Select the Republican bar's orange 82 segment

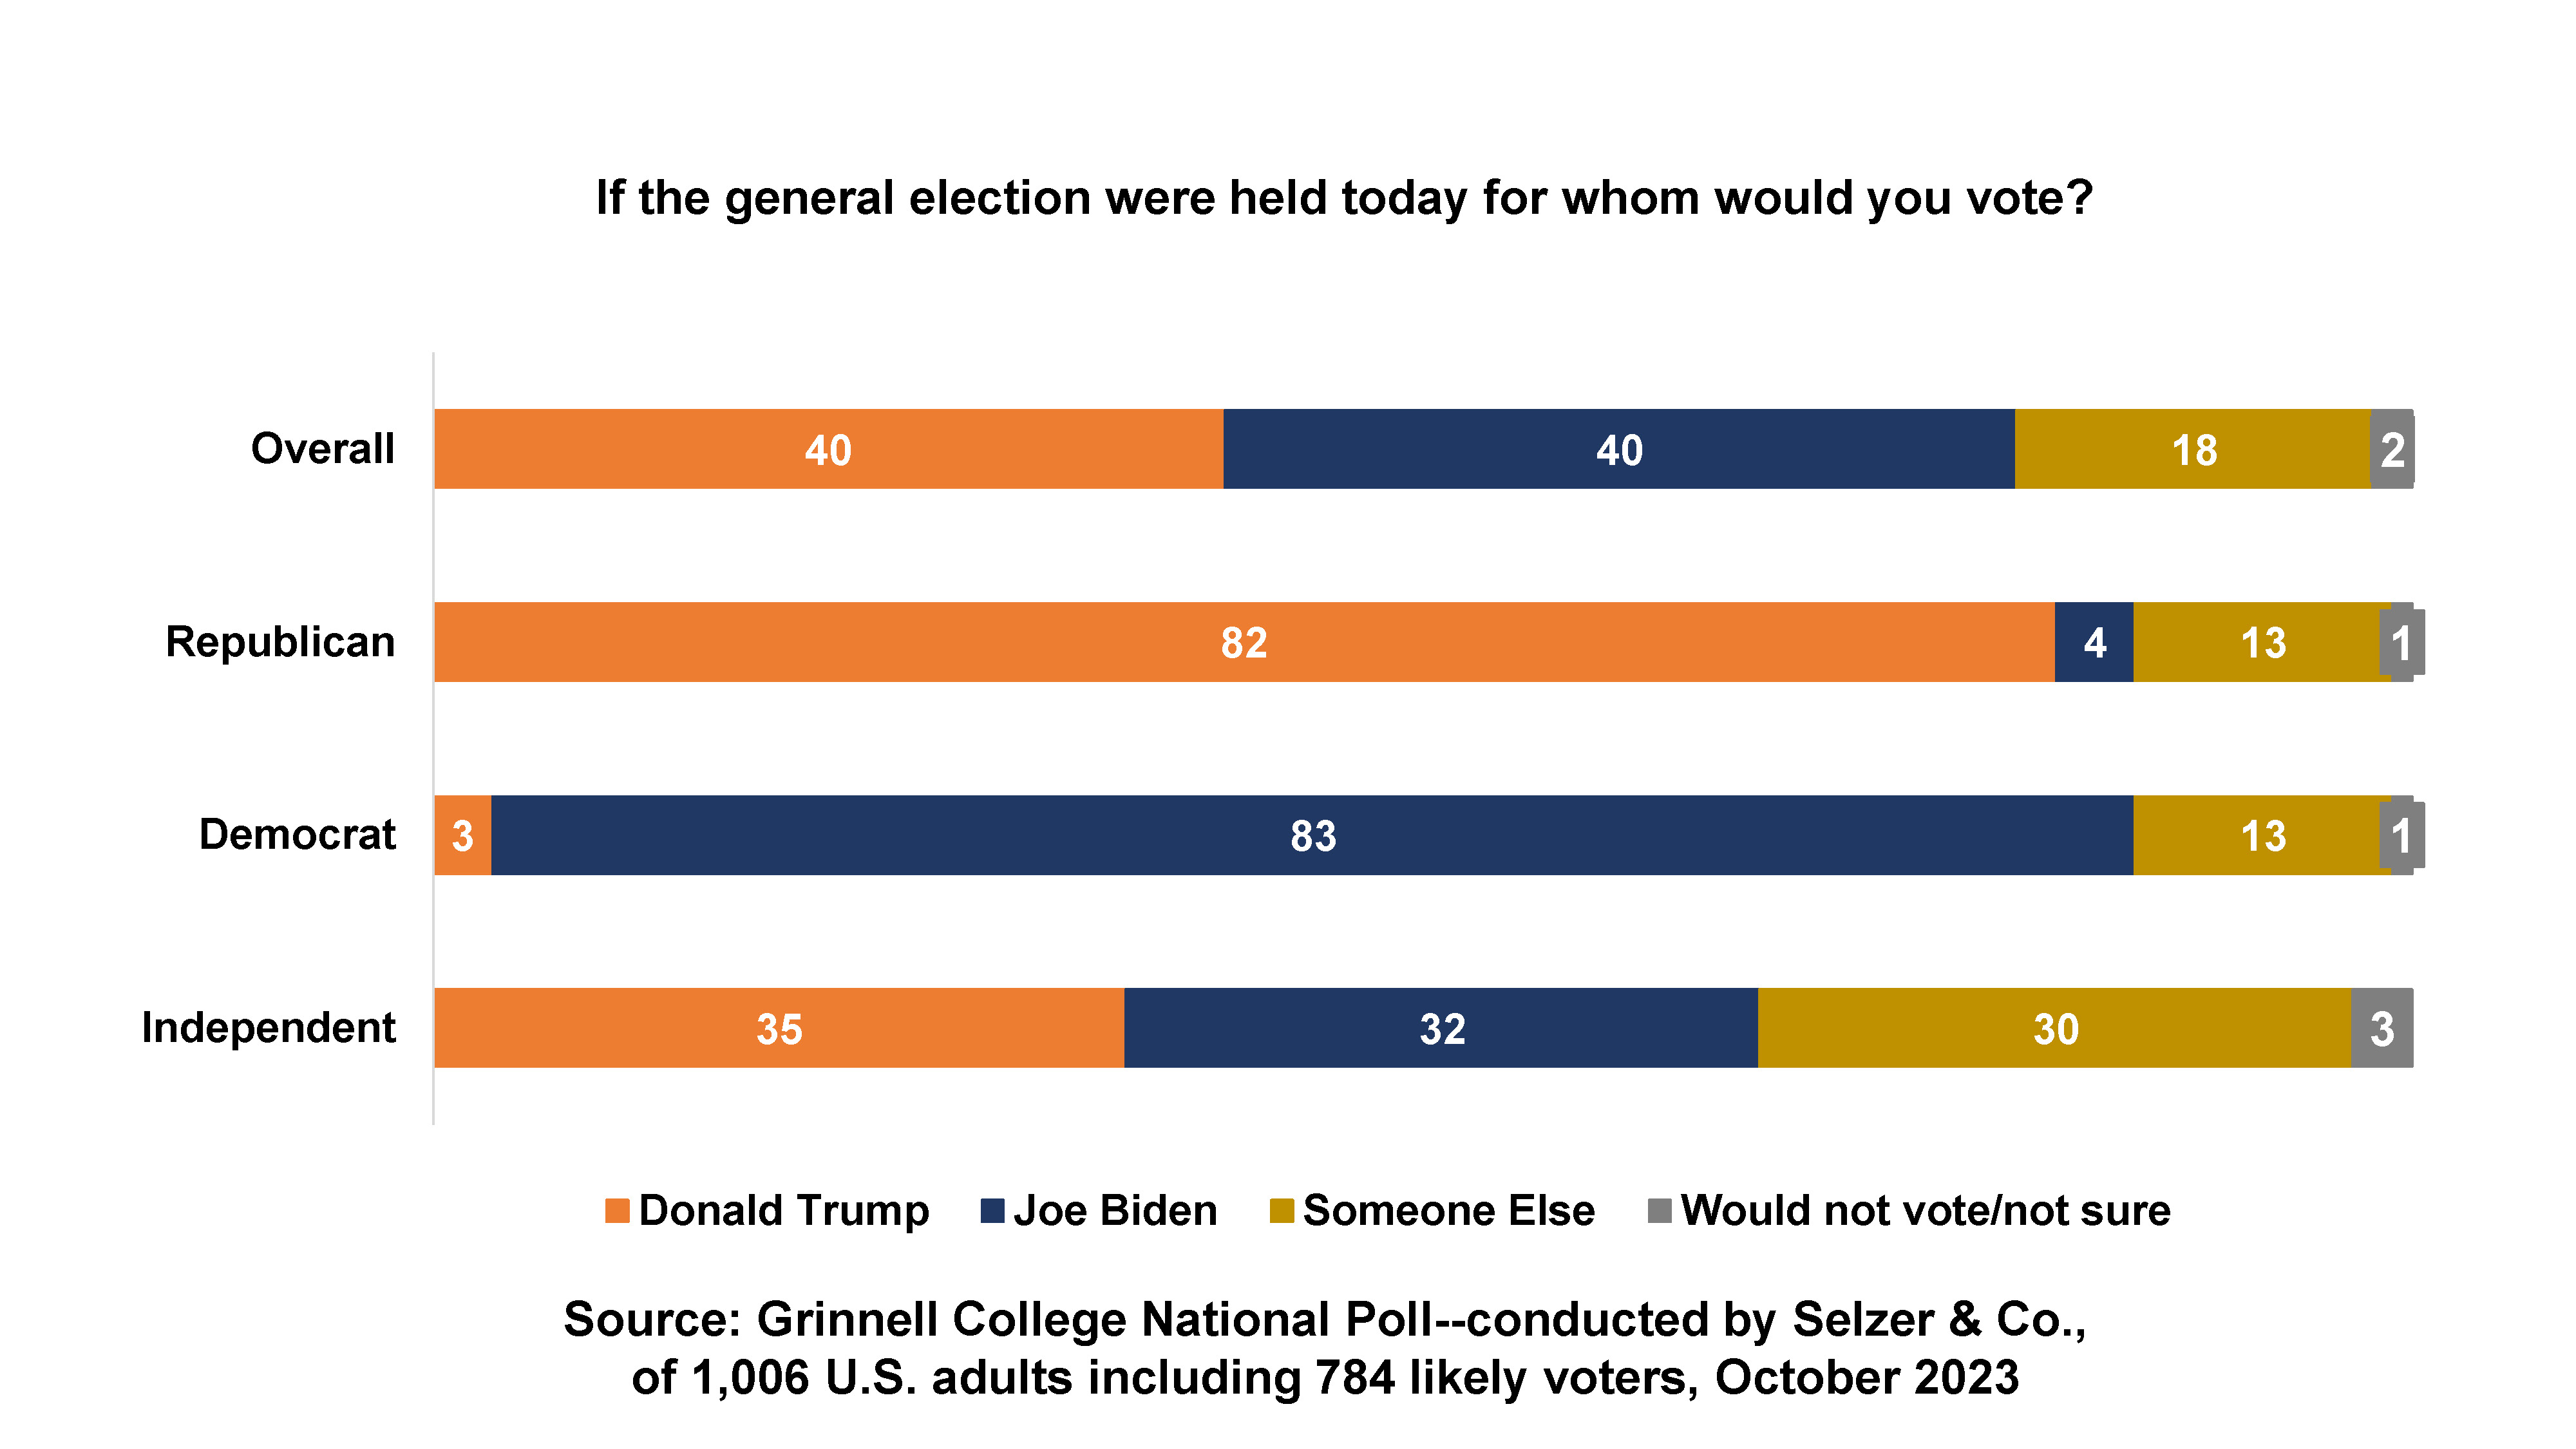(x=1243, y=642)
